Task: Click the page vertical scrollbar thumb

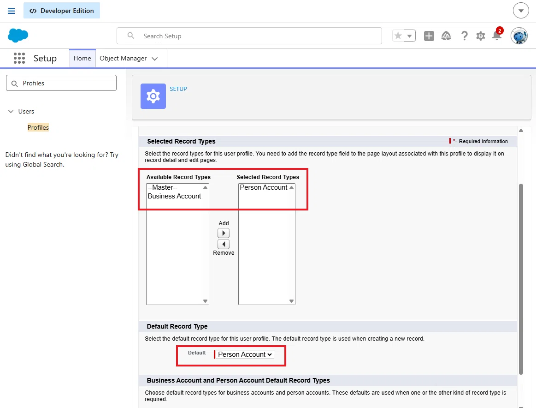Action: point(521,279)
